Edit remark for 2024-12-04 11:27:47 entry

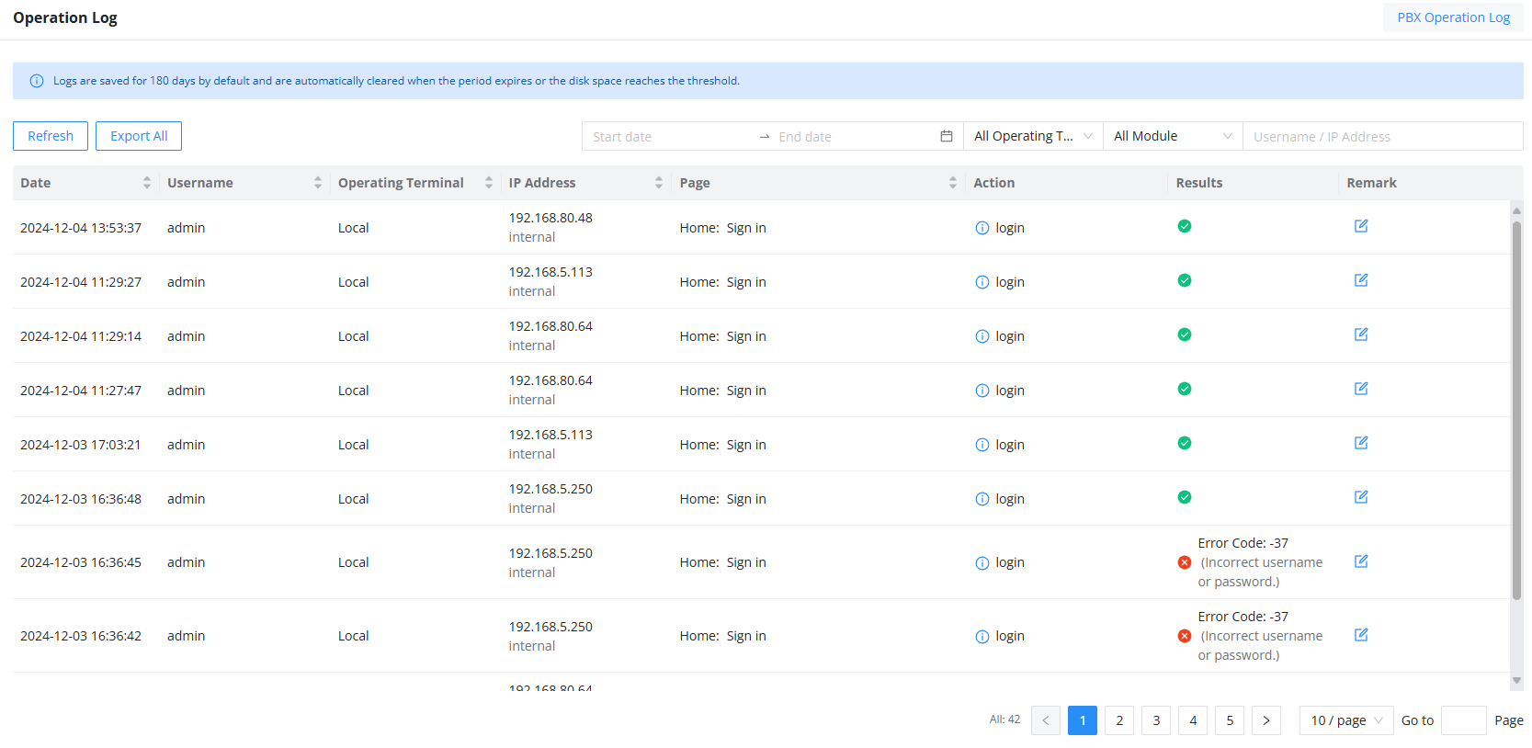(x=1361, y=389)
